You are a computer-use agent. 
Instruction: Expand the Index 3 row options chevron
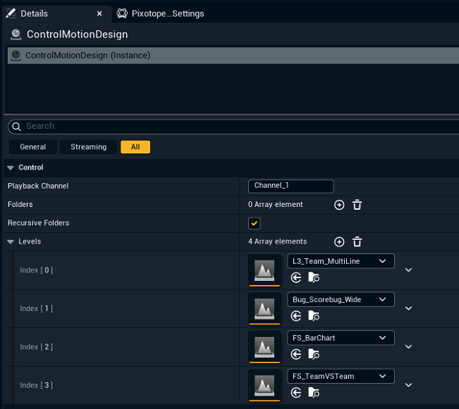tap(408, 385)
